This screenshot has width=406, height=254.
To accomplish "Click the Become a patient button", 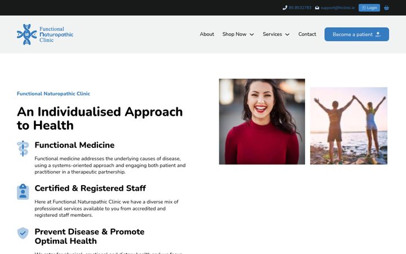I will [x=356, y=34].
